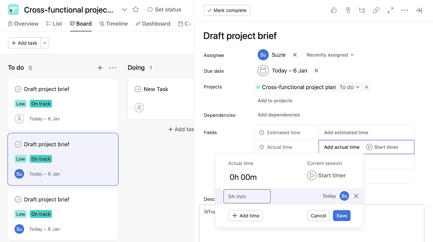Start timer in Actual time field row
Image resolution: width=433 pixels, height=242 pixels.
coord(382,147)
